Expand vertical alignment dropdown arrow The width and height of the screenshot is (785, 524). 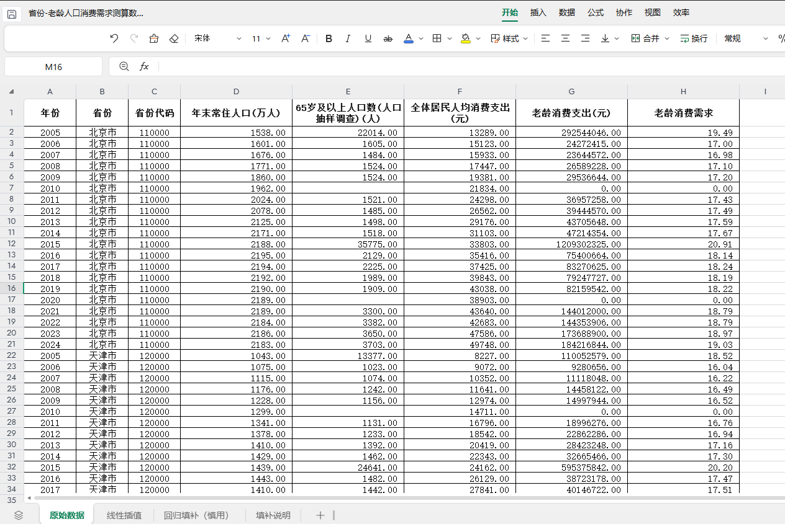pyautogui.click(x=617, y=38)
